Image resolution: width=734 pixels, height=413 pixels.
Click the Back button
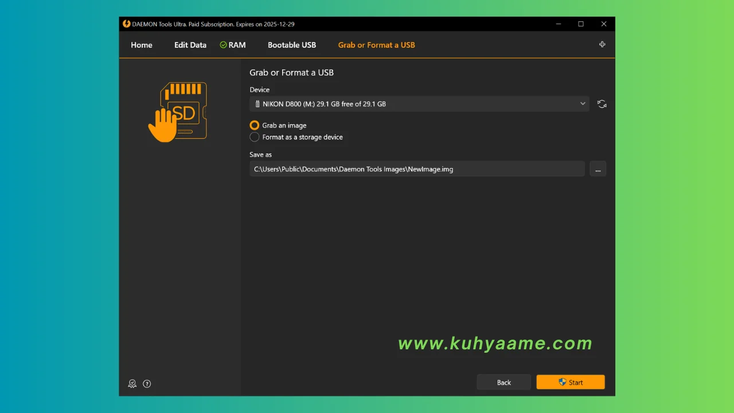click(504, 383)
